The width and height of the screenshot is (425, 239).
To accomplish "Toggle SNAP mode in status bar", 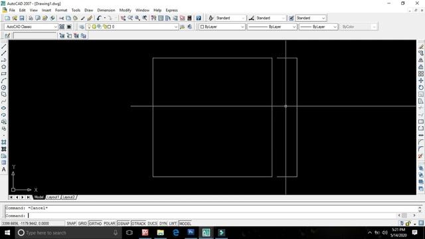I will click(x=71, y=224).
